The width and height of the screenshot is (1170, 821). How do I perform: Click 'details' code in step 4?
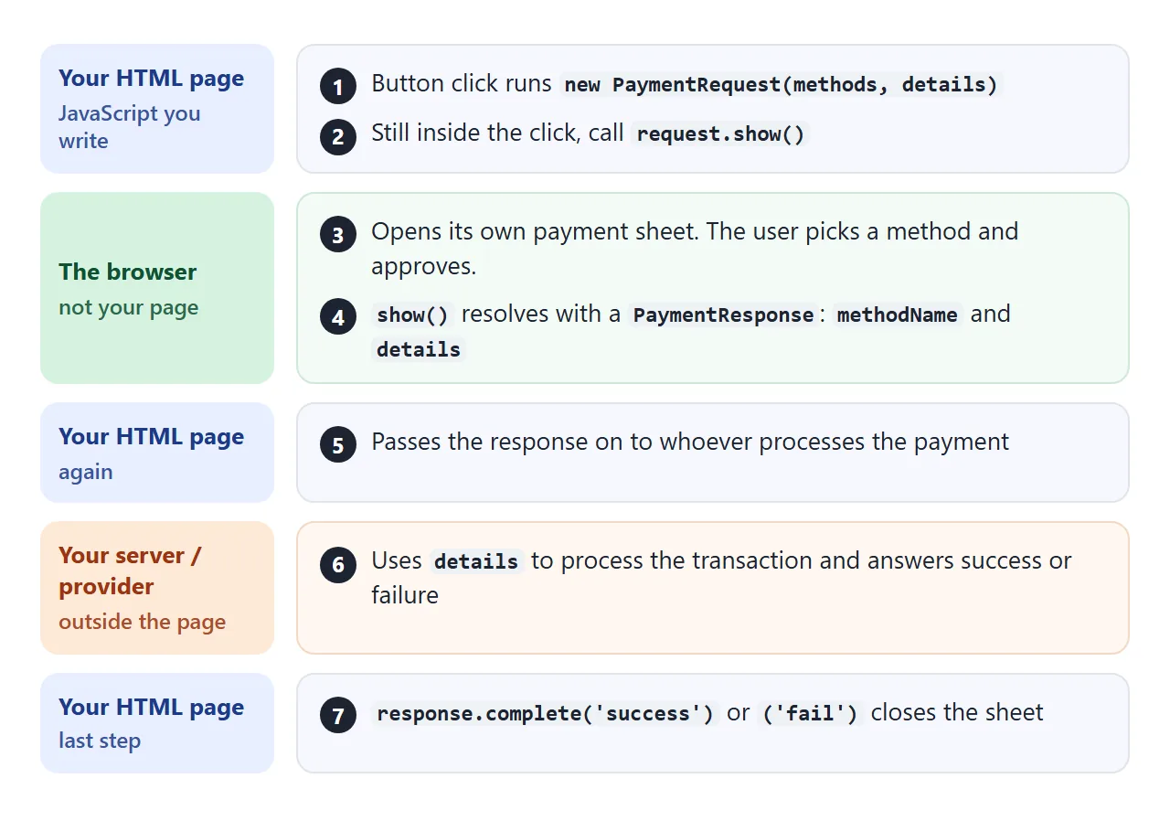tap(419, 350)
